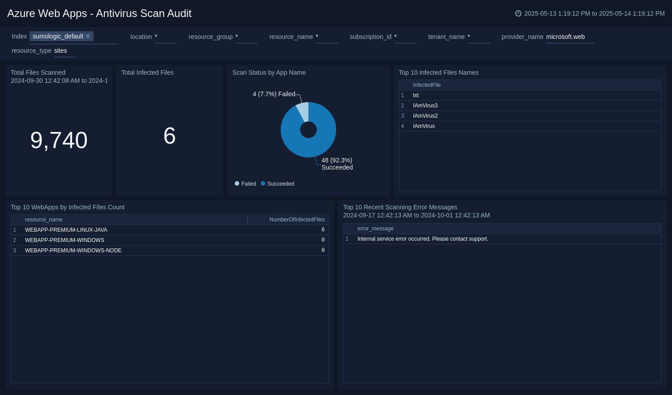Click the Internal service error message row
The image size is (672, 395).
coord(502,239)
